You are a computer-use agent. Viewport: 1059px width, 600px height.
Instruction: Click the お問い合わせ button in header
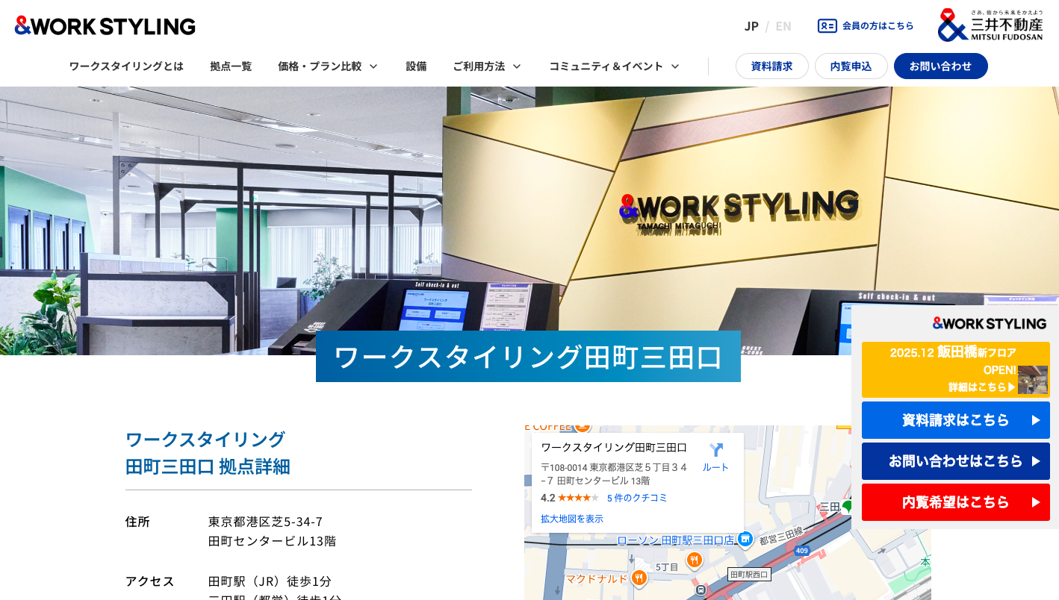pos(940,66)
